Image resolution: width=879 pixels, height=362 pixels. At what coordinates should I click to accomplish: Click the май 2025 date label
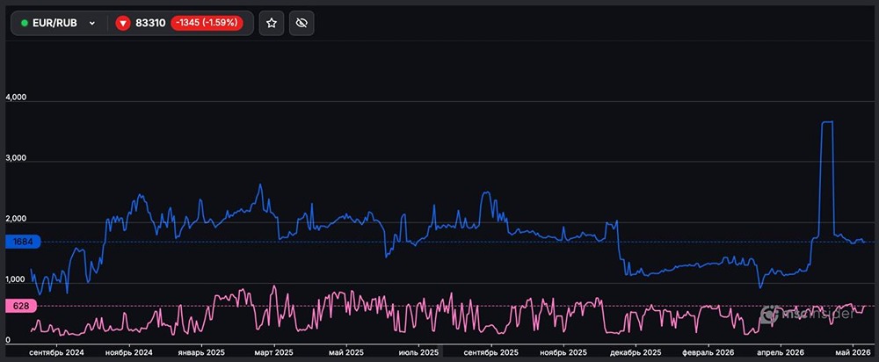pos(345,352)
